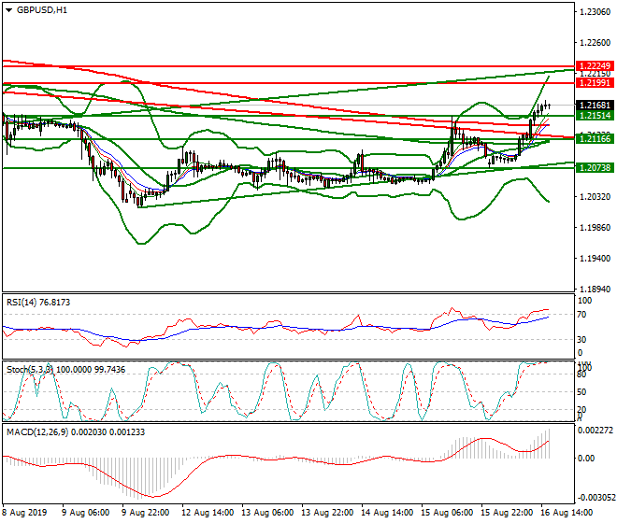Click the Stoch(5,3,3) indicator label

tap(65, 370)
